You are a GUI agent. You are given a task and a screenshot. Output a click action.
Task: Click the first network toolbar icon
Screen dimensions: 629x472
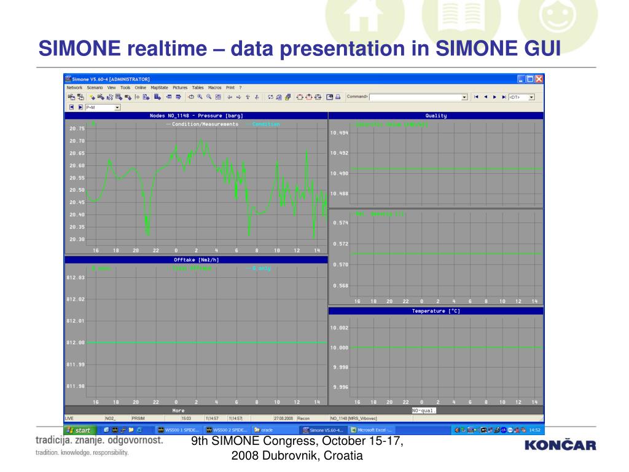tap(71, 97)
